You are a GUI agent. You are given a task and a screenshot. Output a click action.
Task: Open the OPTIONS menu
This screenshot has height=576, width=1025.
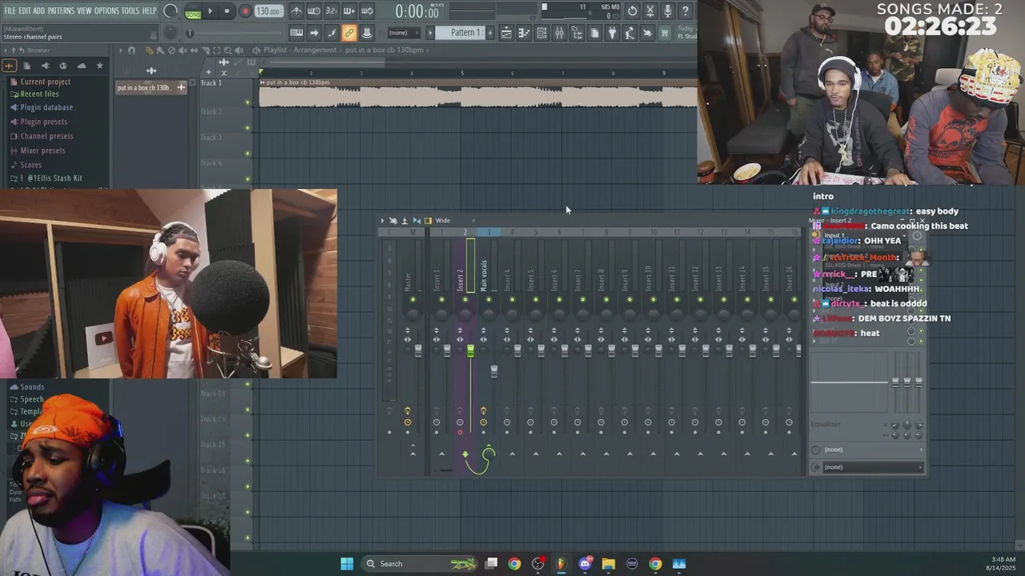point(107,10)
